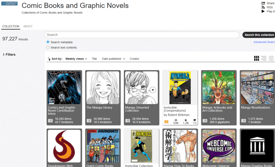Click collection list icon on Manga Library card

pyautogui.click(x=89, y=120)
